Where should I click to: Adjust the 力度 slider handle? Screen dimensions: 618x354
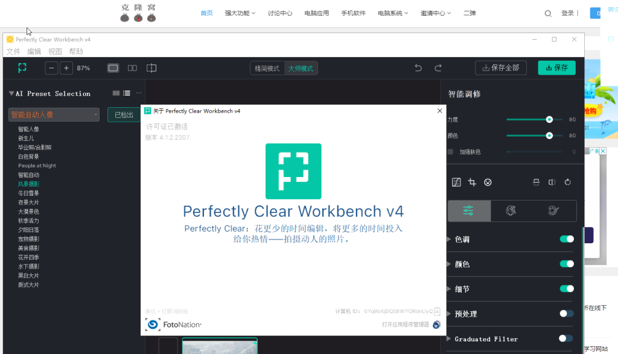[x=549, y=119]
